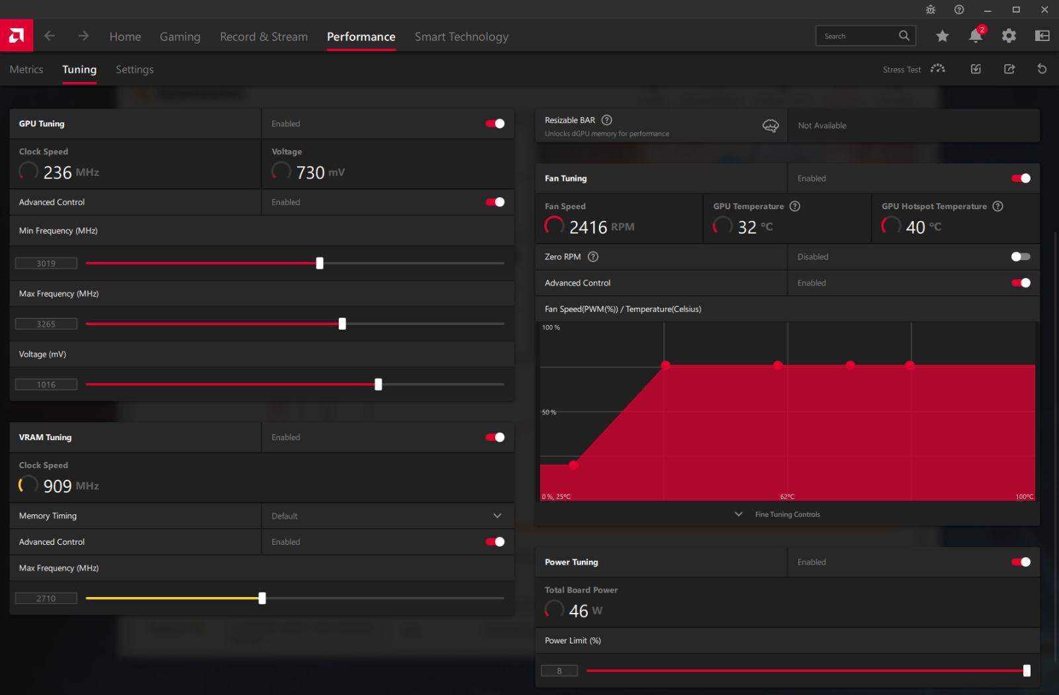The width and height of the screenshot is (1059, 695).
Task: Switch to Metrics sub-tab
Action: pyautogui.click(x=26, y=69)
